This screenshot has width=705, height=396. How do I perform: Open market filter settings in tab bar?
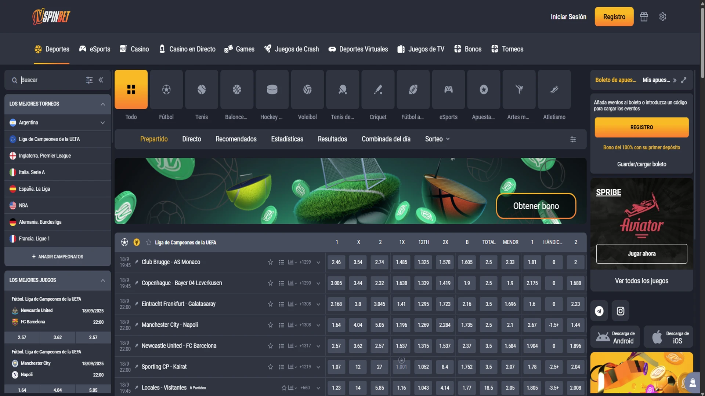click(x=573, y=139)
